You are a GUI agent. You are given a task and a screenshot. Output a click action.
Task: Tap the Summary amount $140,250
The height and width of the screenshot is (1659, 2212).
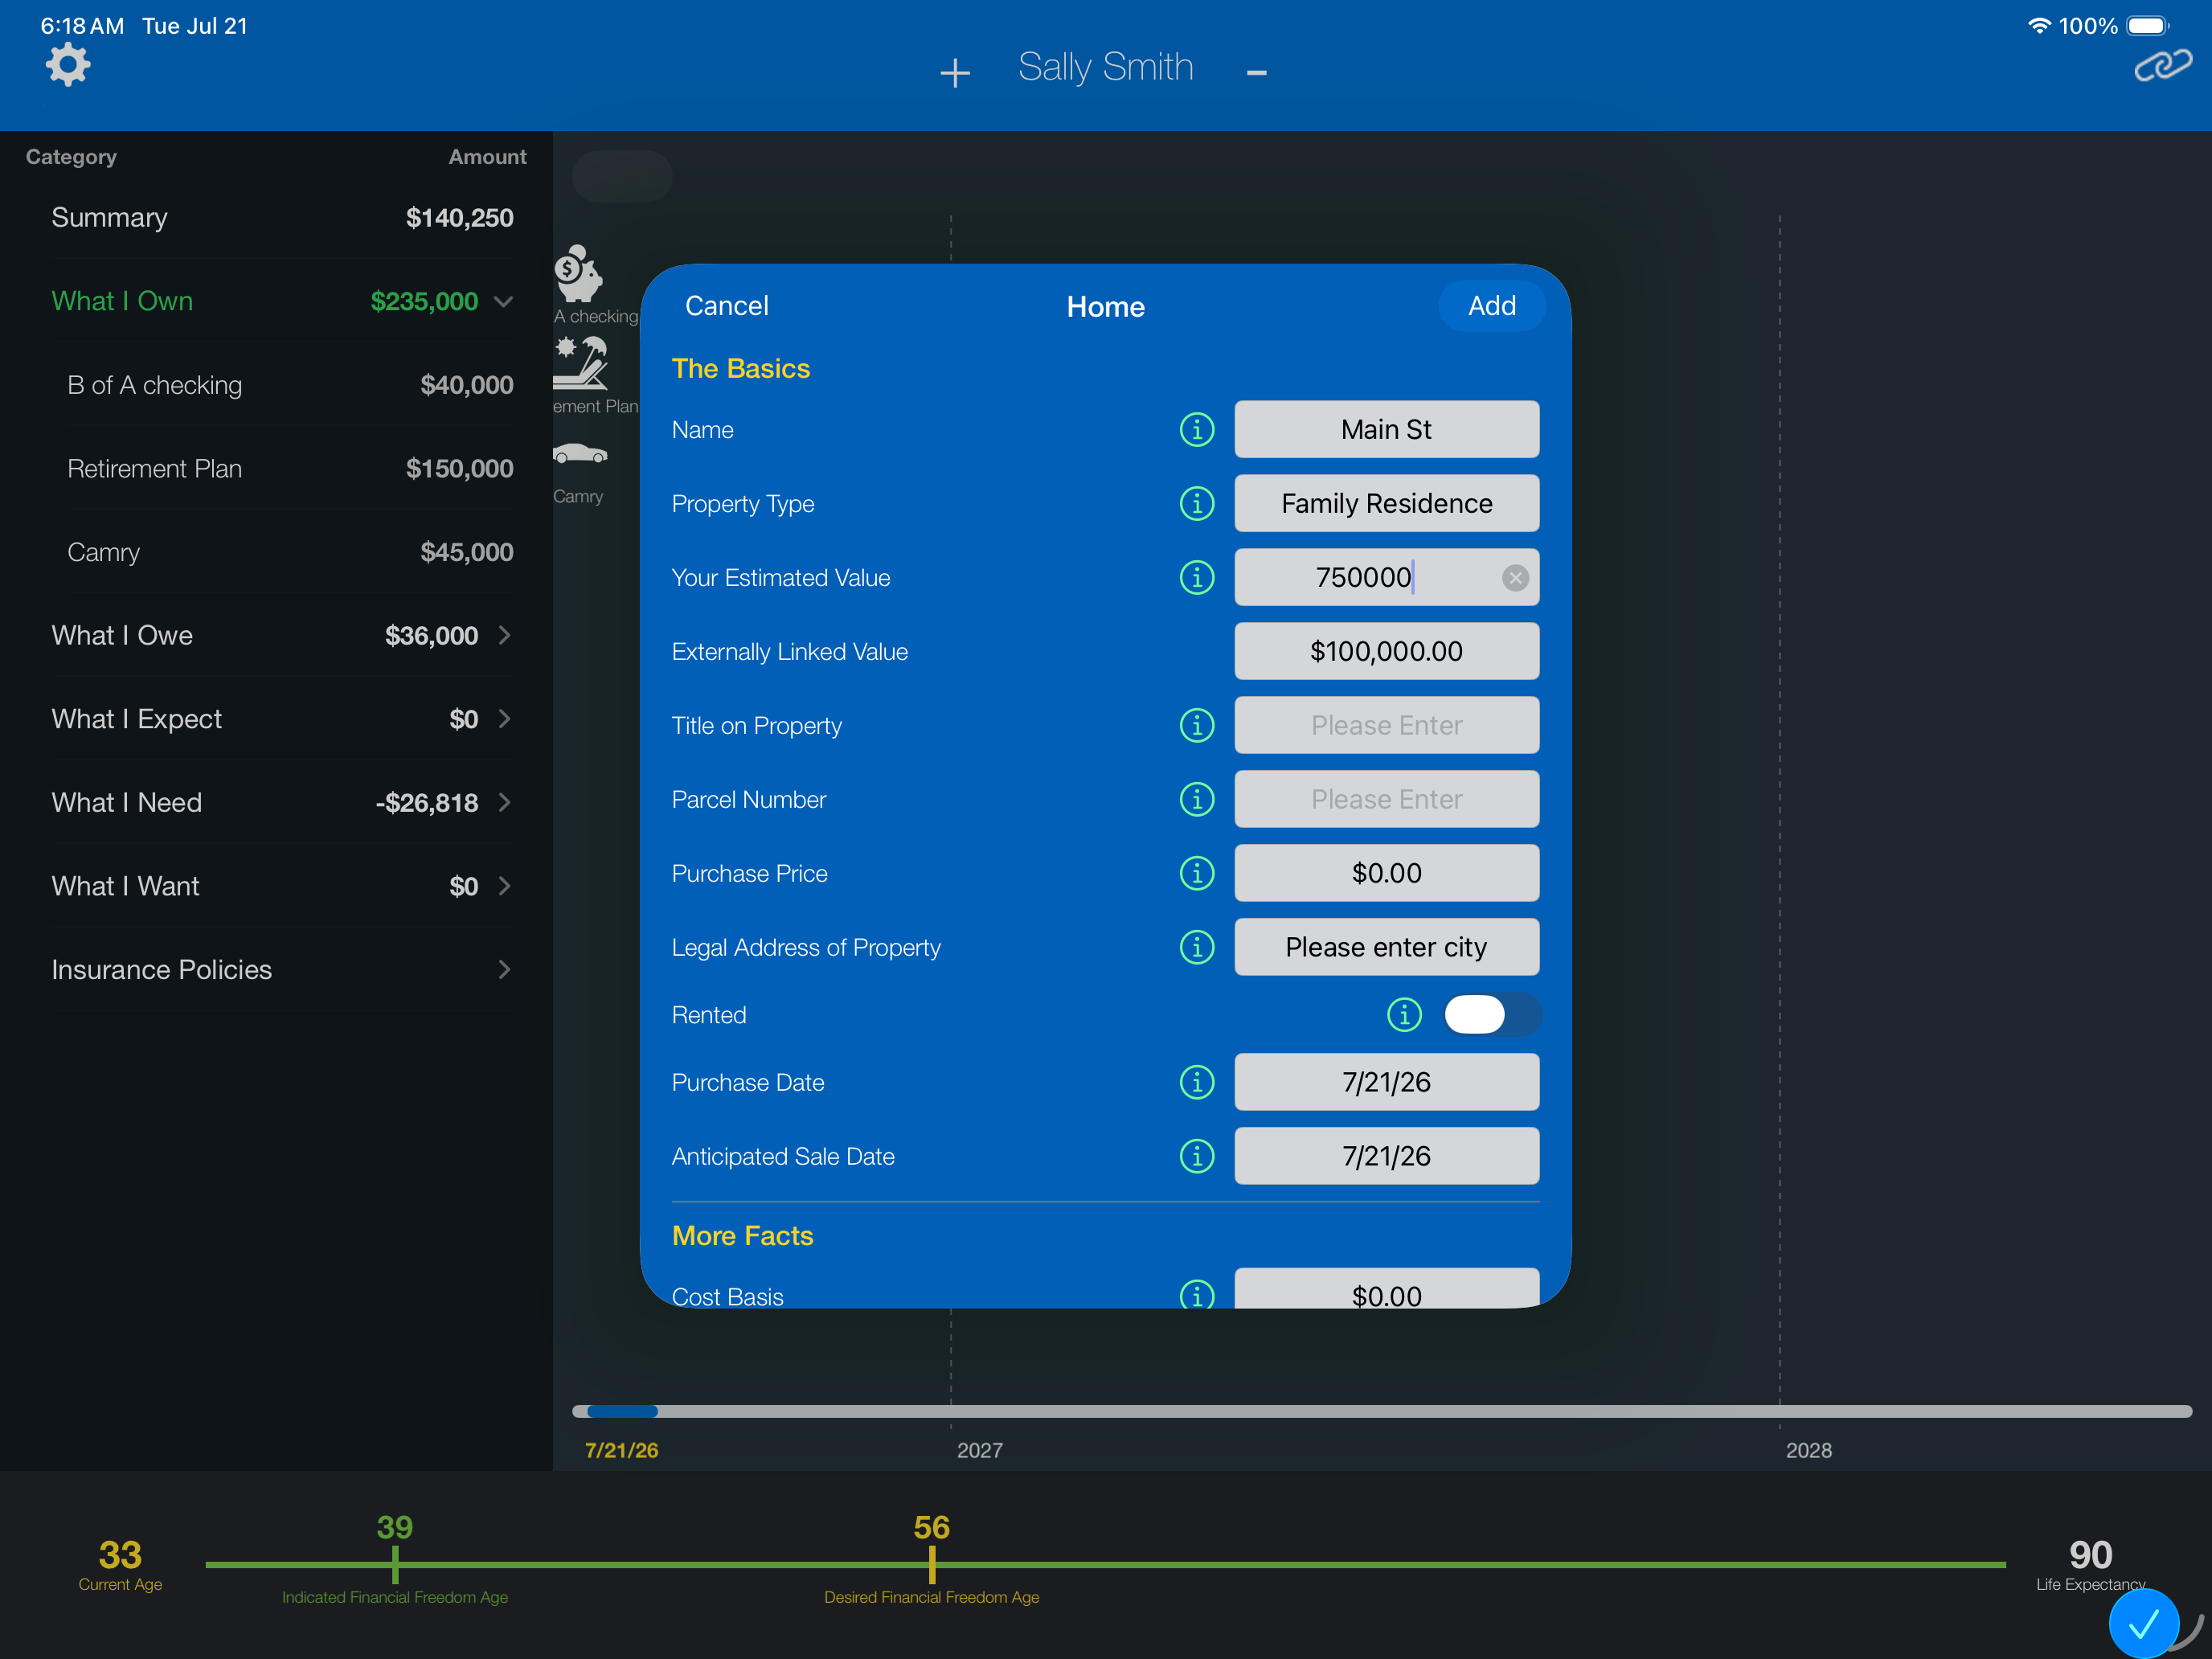click(x=459, y=218)
